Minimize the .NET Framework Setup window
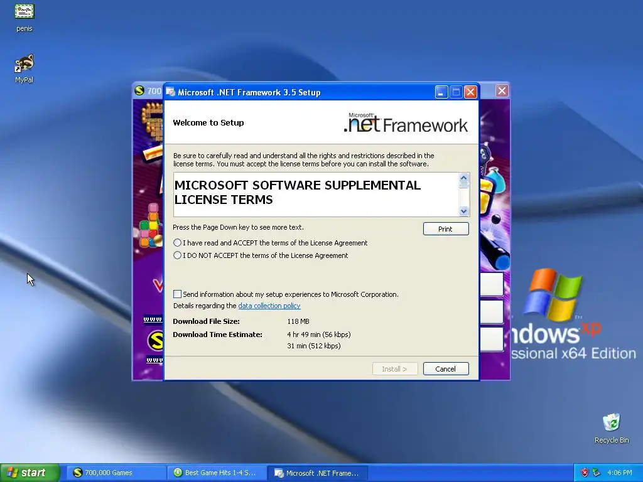This screenshot has height=482, width=643. point(441,92)
